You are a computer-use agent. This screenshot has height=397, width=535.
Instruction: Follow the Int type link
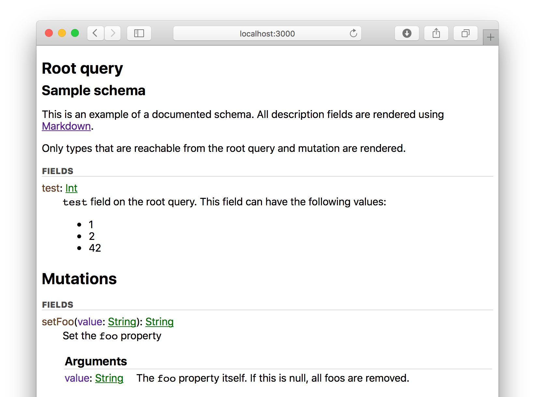coord(71,188)
